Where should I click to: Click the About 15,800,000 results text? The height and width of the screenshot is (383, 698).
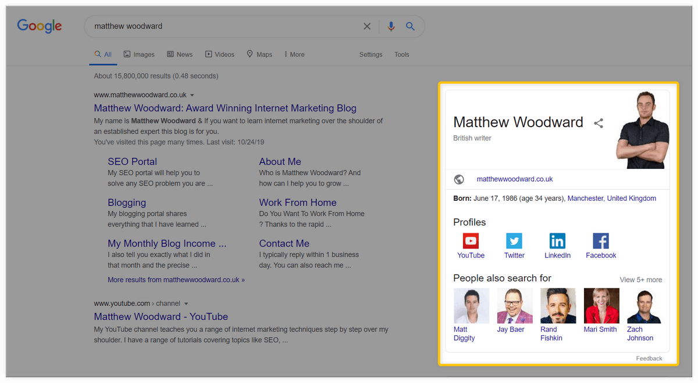pos(156,76)
